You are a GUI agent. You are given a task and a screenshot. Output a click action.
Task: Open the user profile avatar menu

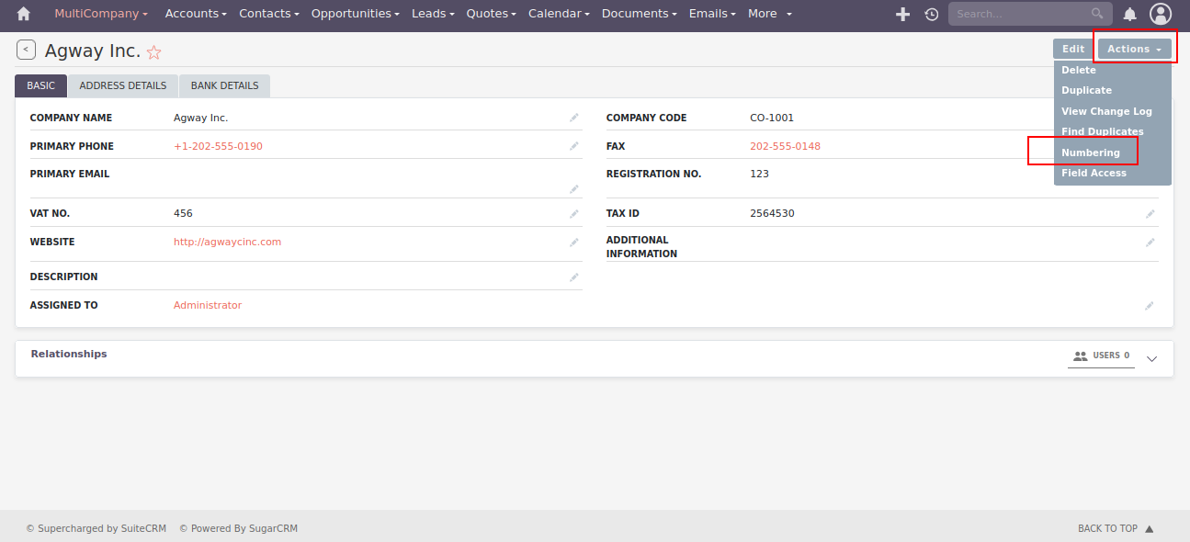(1161, 14)
